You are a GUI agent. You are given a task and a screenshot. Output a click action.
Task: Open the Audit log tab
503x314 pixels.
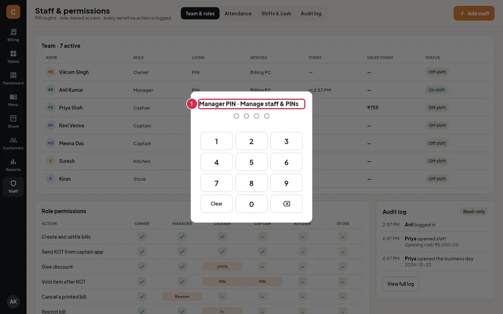click(x=311, y=13)
